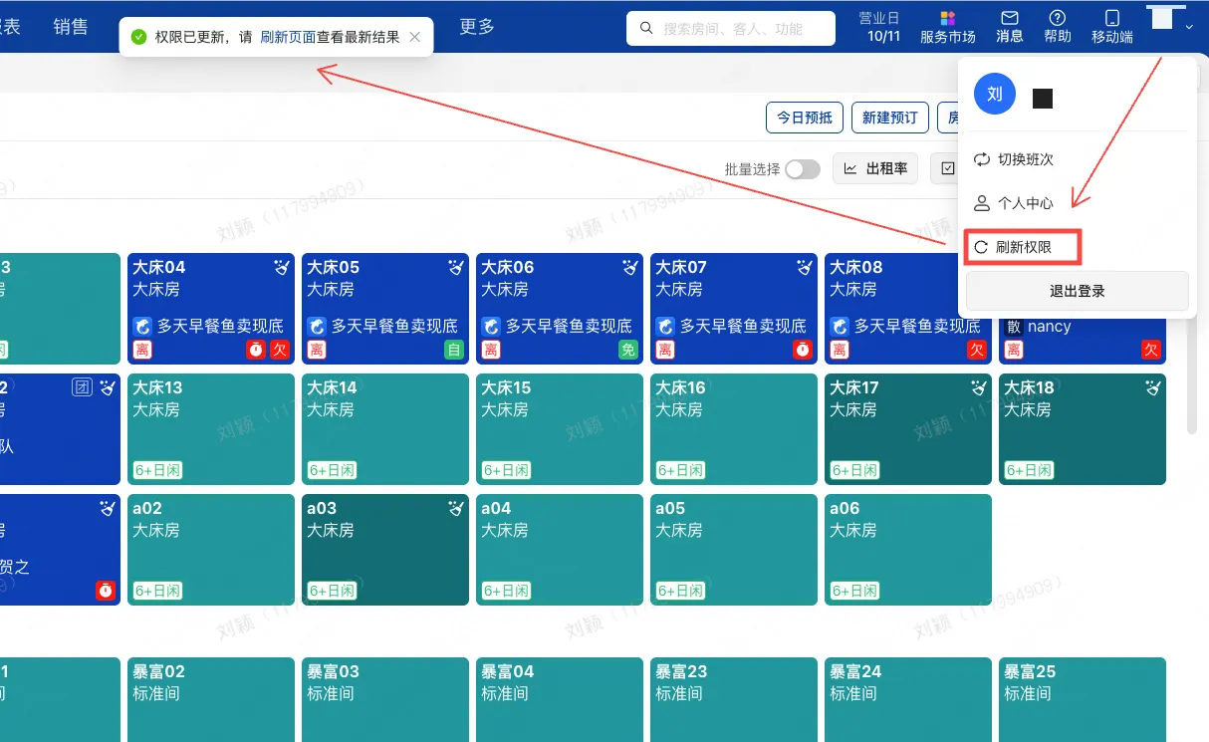Click the checkbox button beside 出租率

pyautogui.click(x=948, y=168)
